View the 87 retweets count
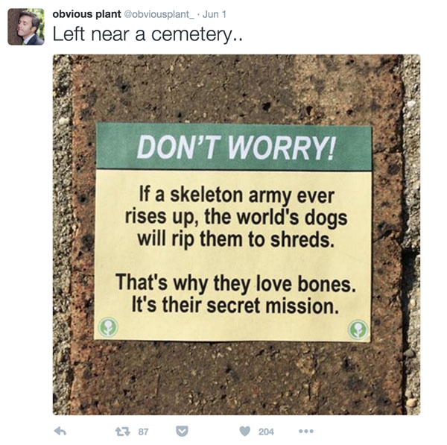Screen dimensions: 447x445 point(144,432)
